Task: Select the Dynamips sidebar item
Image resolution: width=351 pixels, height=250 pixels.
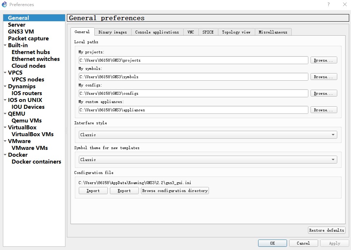Action: (x=22, y=86)
